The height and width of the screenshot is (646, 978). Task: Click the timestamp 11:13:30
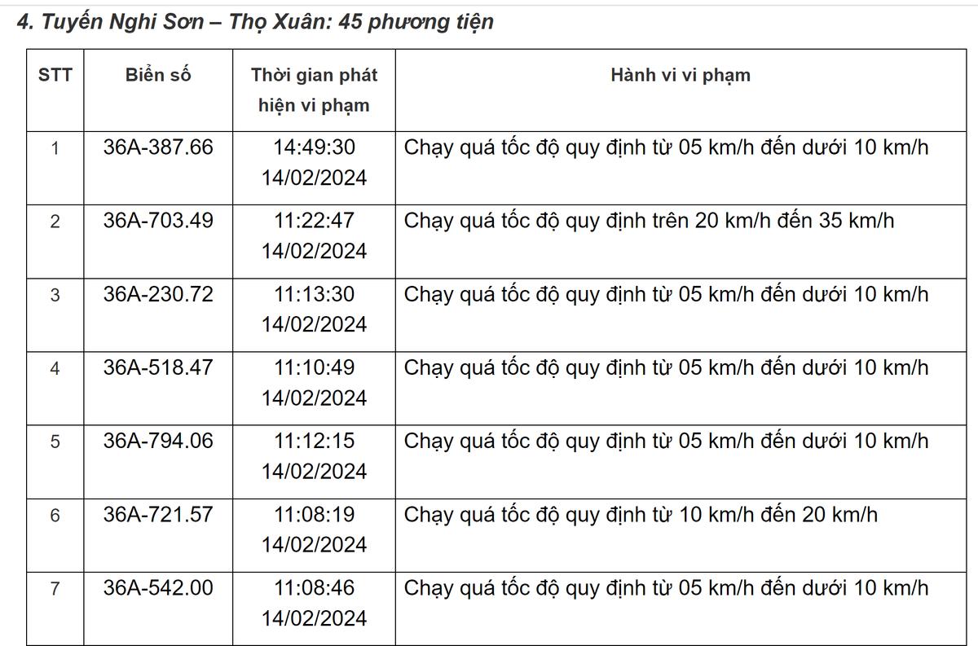click(x=315, y=294)
